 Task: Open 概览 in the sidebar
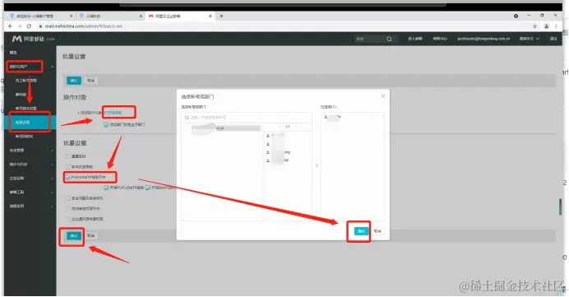tap(13, 53)
